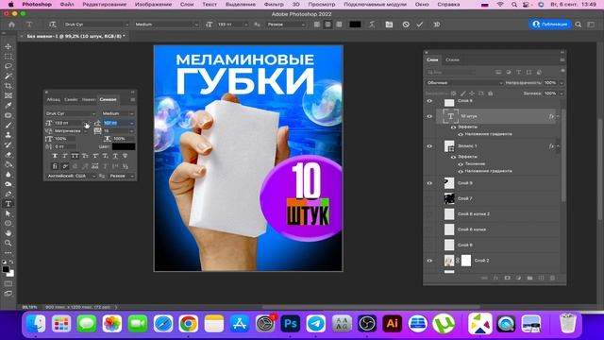Open the Изображение menu

[153, 4]
